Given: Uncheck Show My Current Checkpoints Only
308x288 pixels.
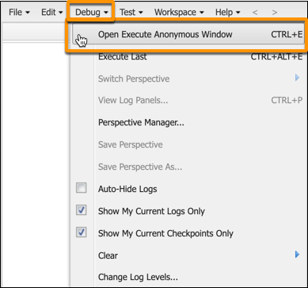Looking at the screenshot, I should point(81,232).
